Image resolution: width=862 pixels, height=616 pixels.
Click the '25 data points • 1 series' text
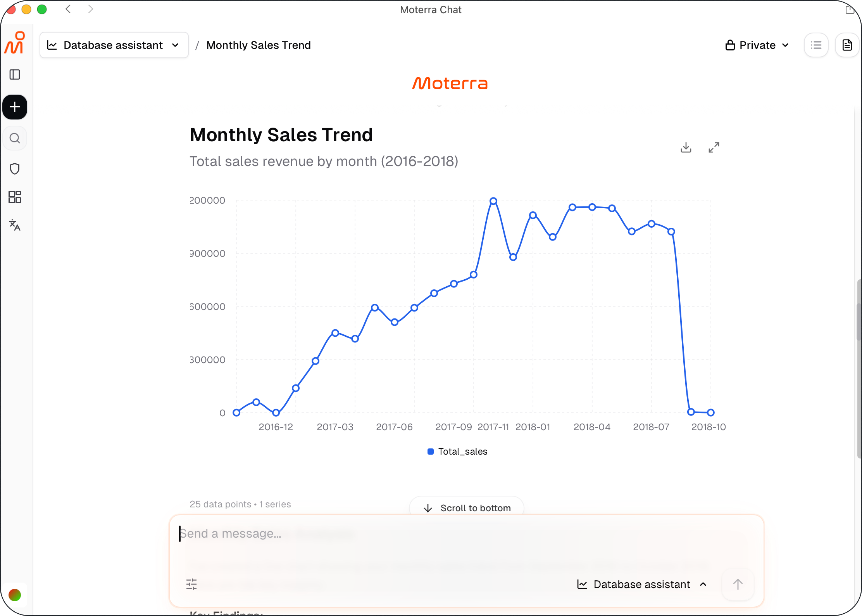click(240, 504)
